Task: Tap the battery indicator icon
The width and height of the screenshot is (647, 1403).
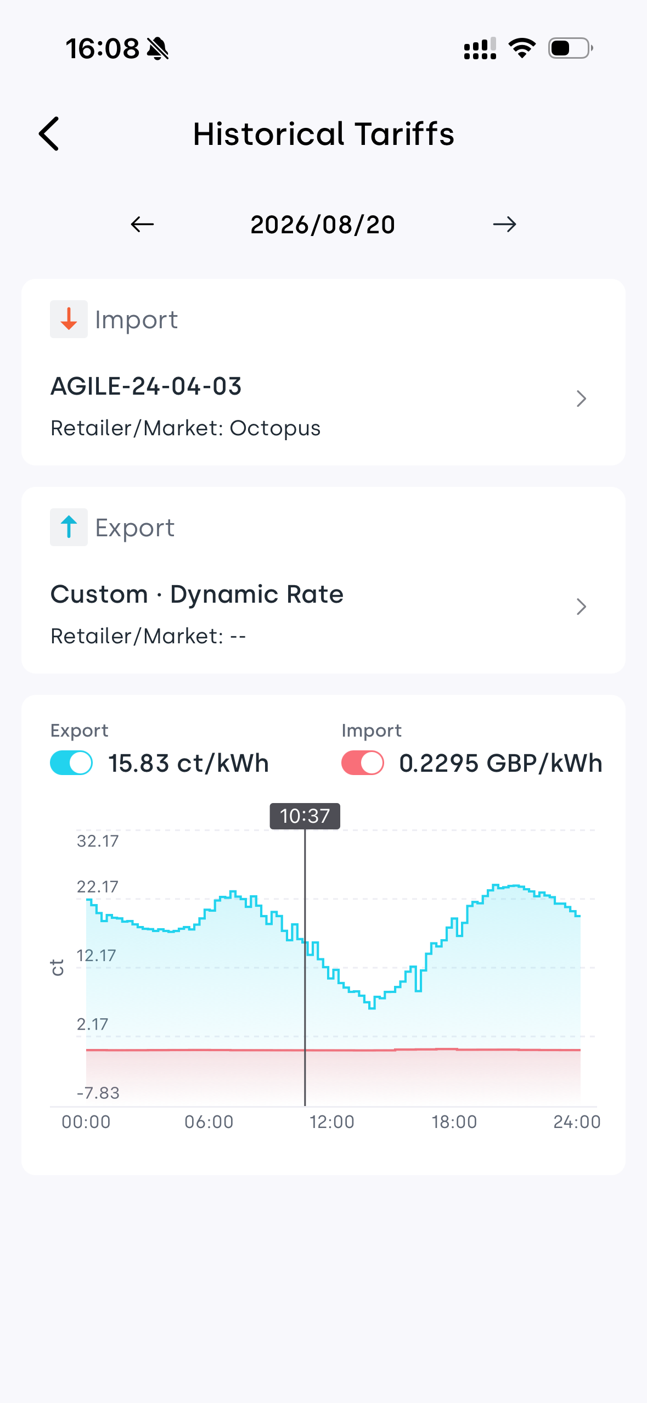Action: 571,48
